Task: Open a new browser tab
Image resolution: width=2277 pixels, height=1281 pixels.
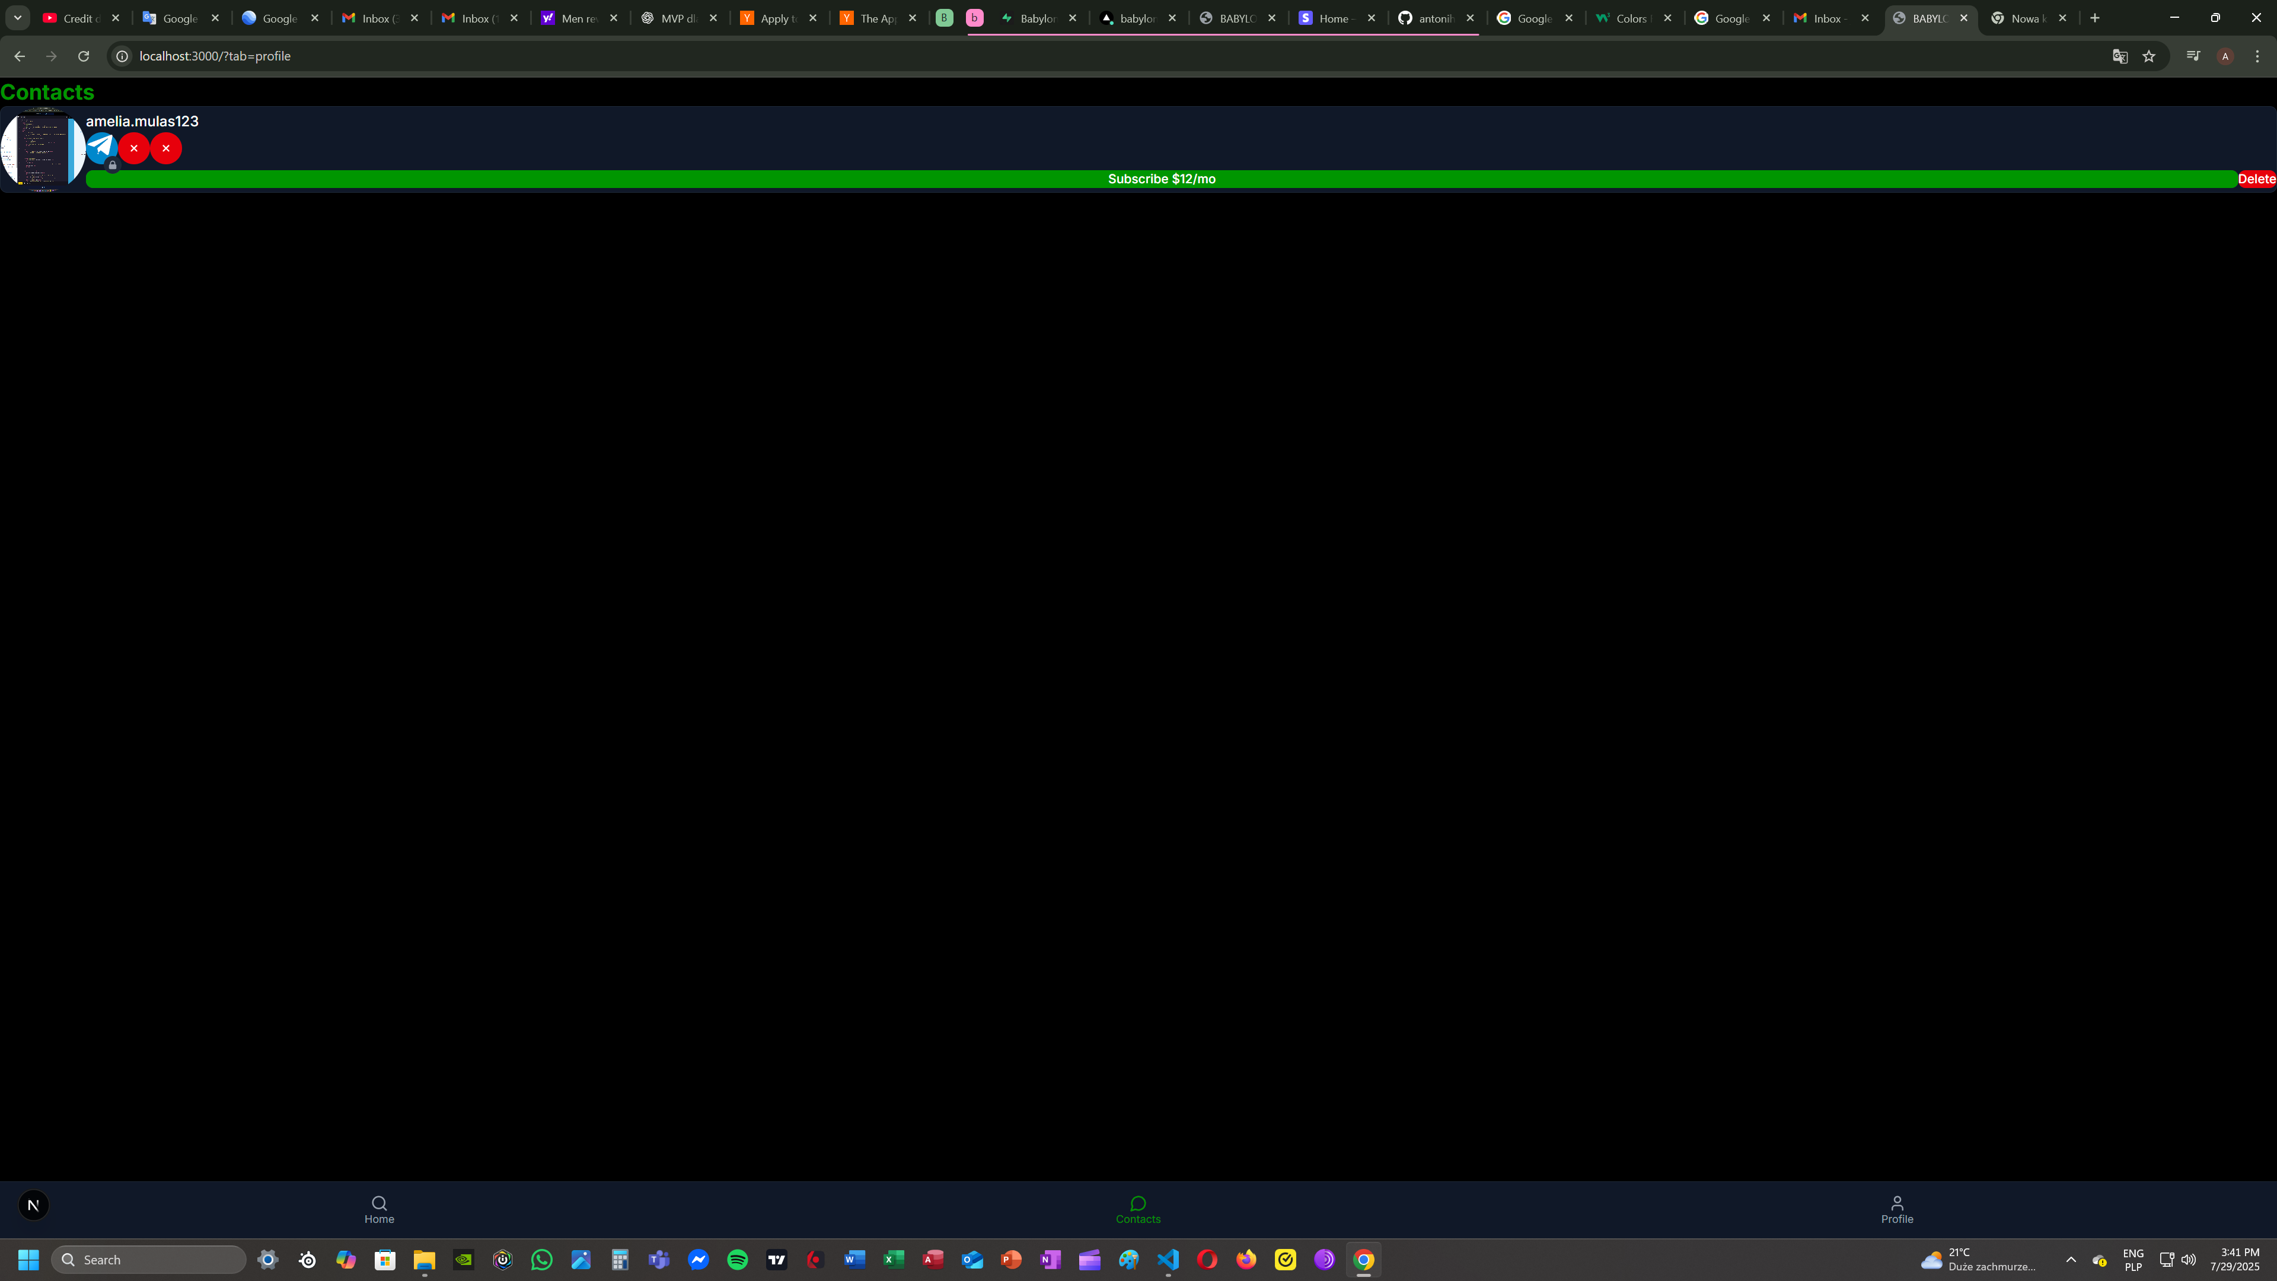Action: [x=2094, y=18]
